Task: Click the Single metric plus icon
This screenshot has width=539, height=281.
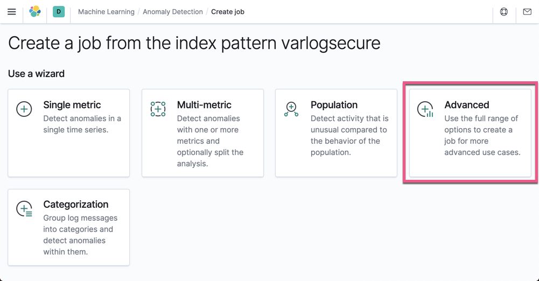Action: (24, 109)
